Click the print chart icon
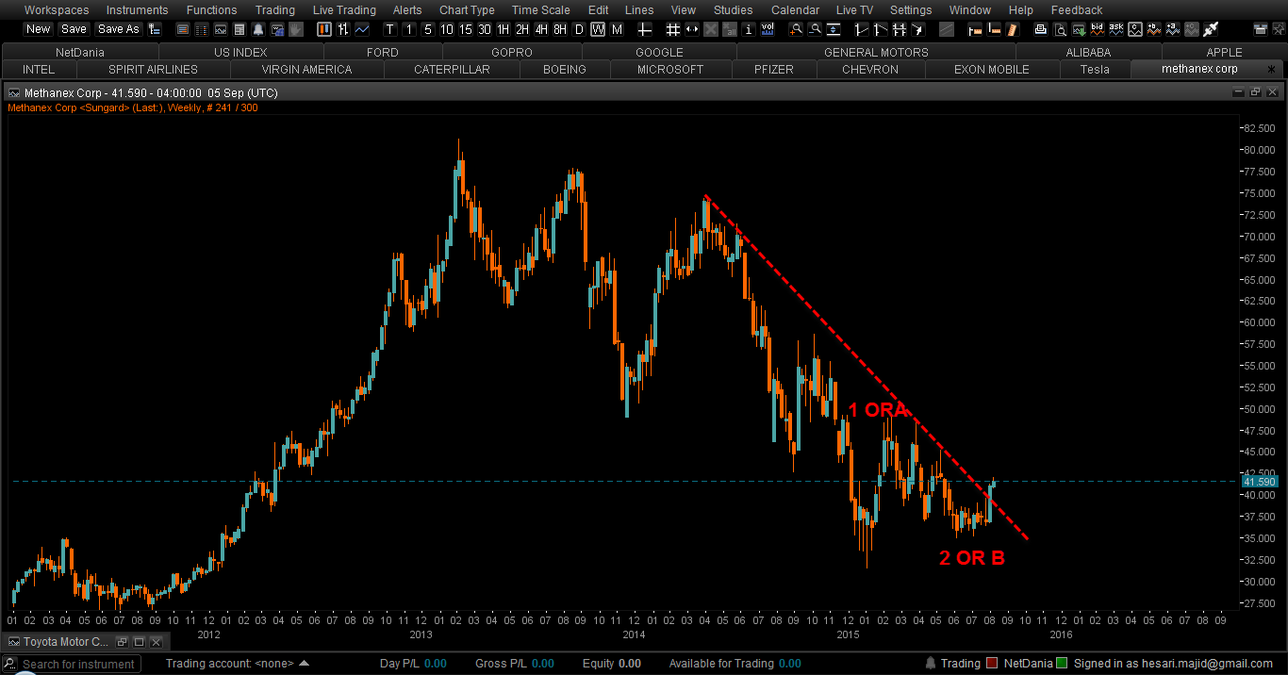The image size is (1288, 675). [x=1041, y=29]
